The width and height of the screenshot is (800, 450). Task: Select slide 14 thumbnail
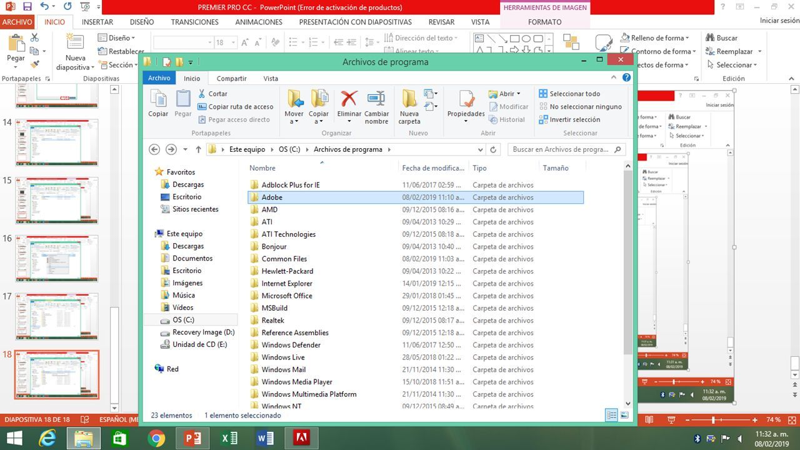[57, 142]
